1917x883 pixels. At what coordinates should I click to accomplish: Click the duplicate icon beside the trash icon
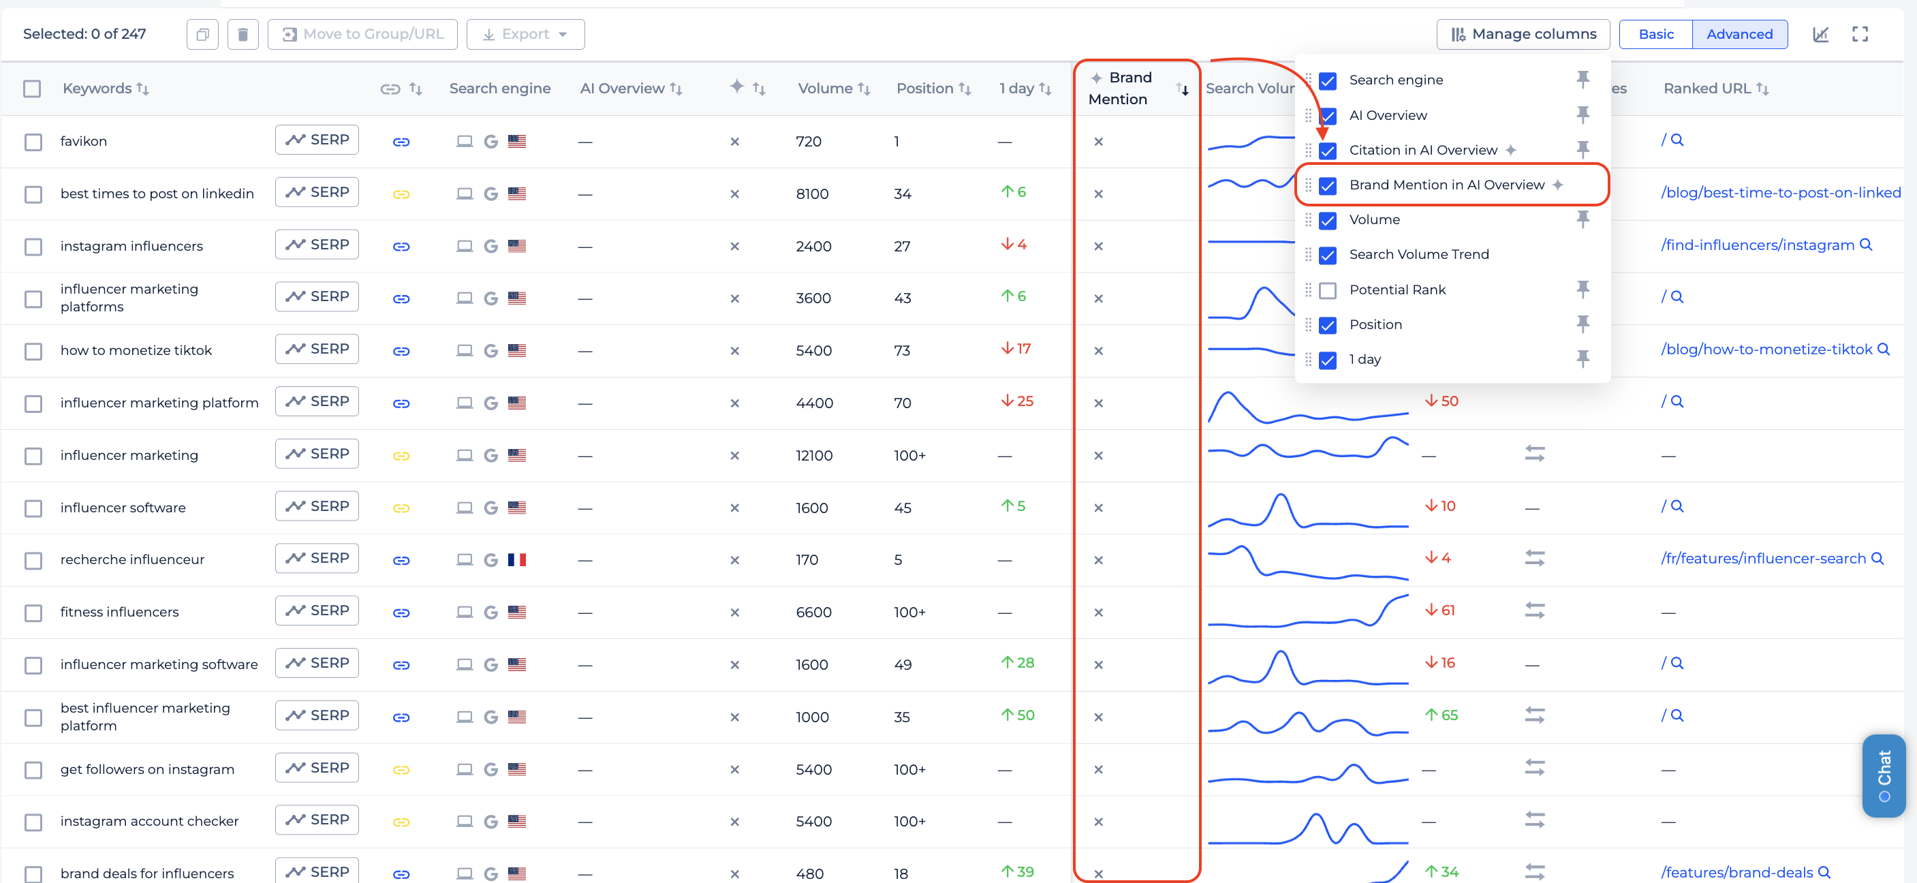coord(202,33)
